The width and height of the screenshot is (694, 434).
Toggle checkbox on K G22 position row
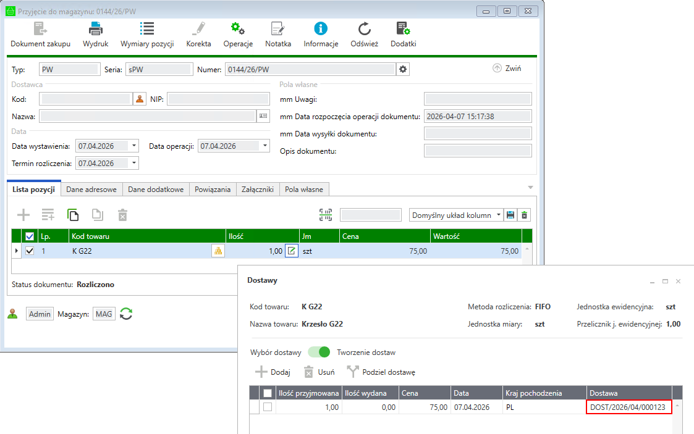click(30, 251)
